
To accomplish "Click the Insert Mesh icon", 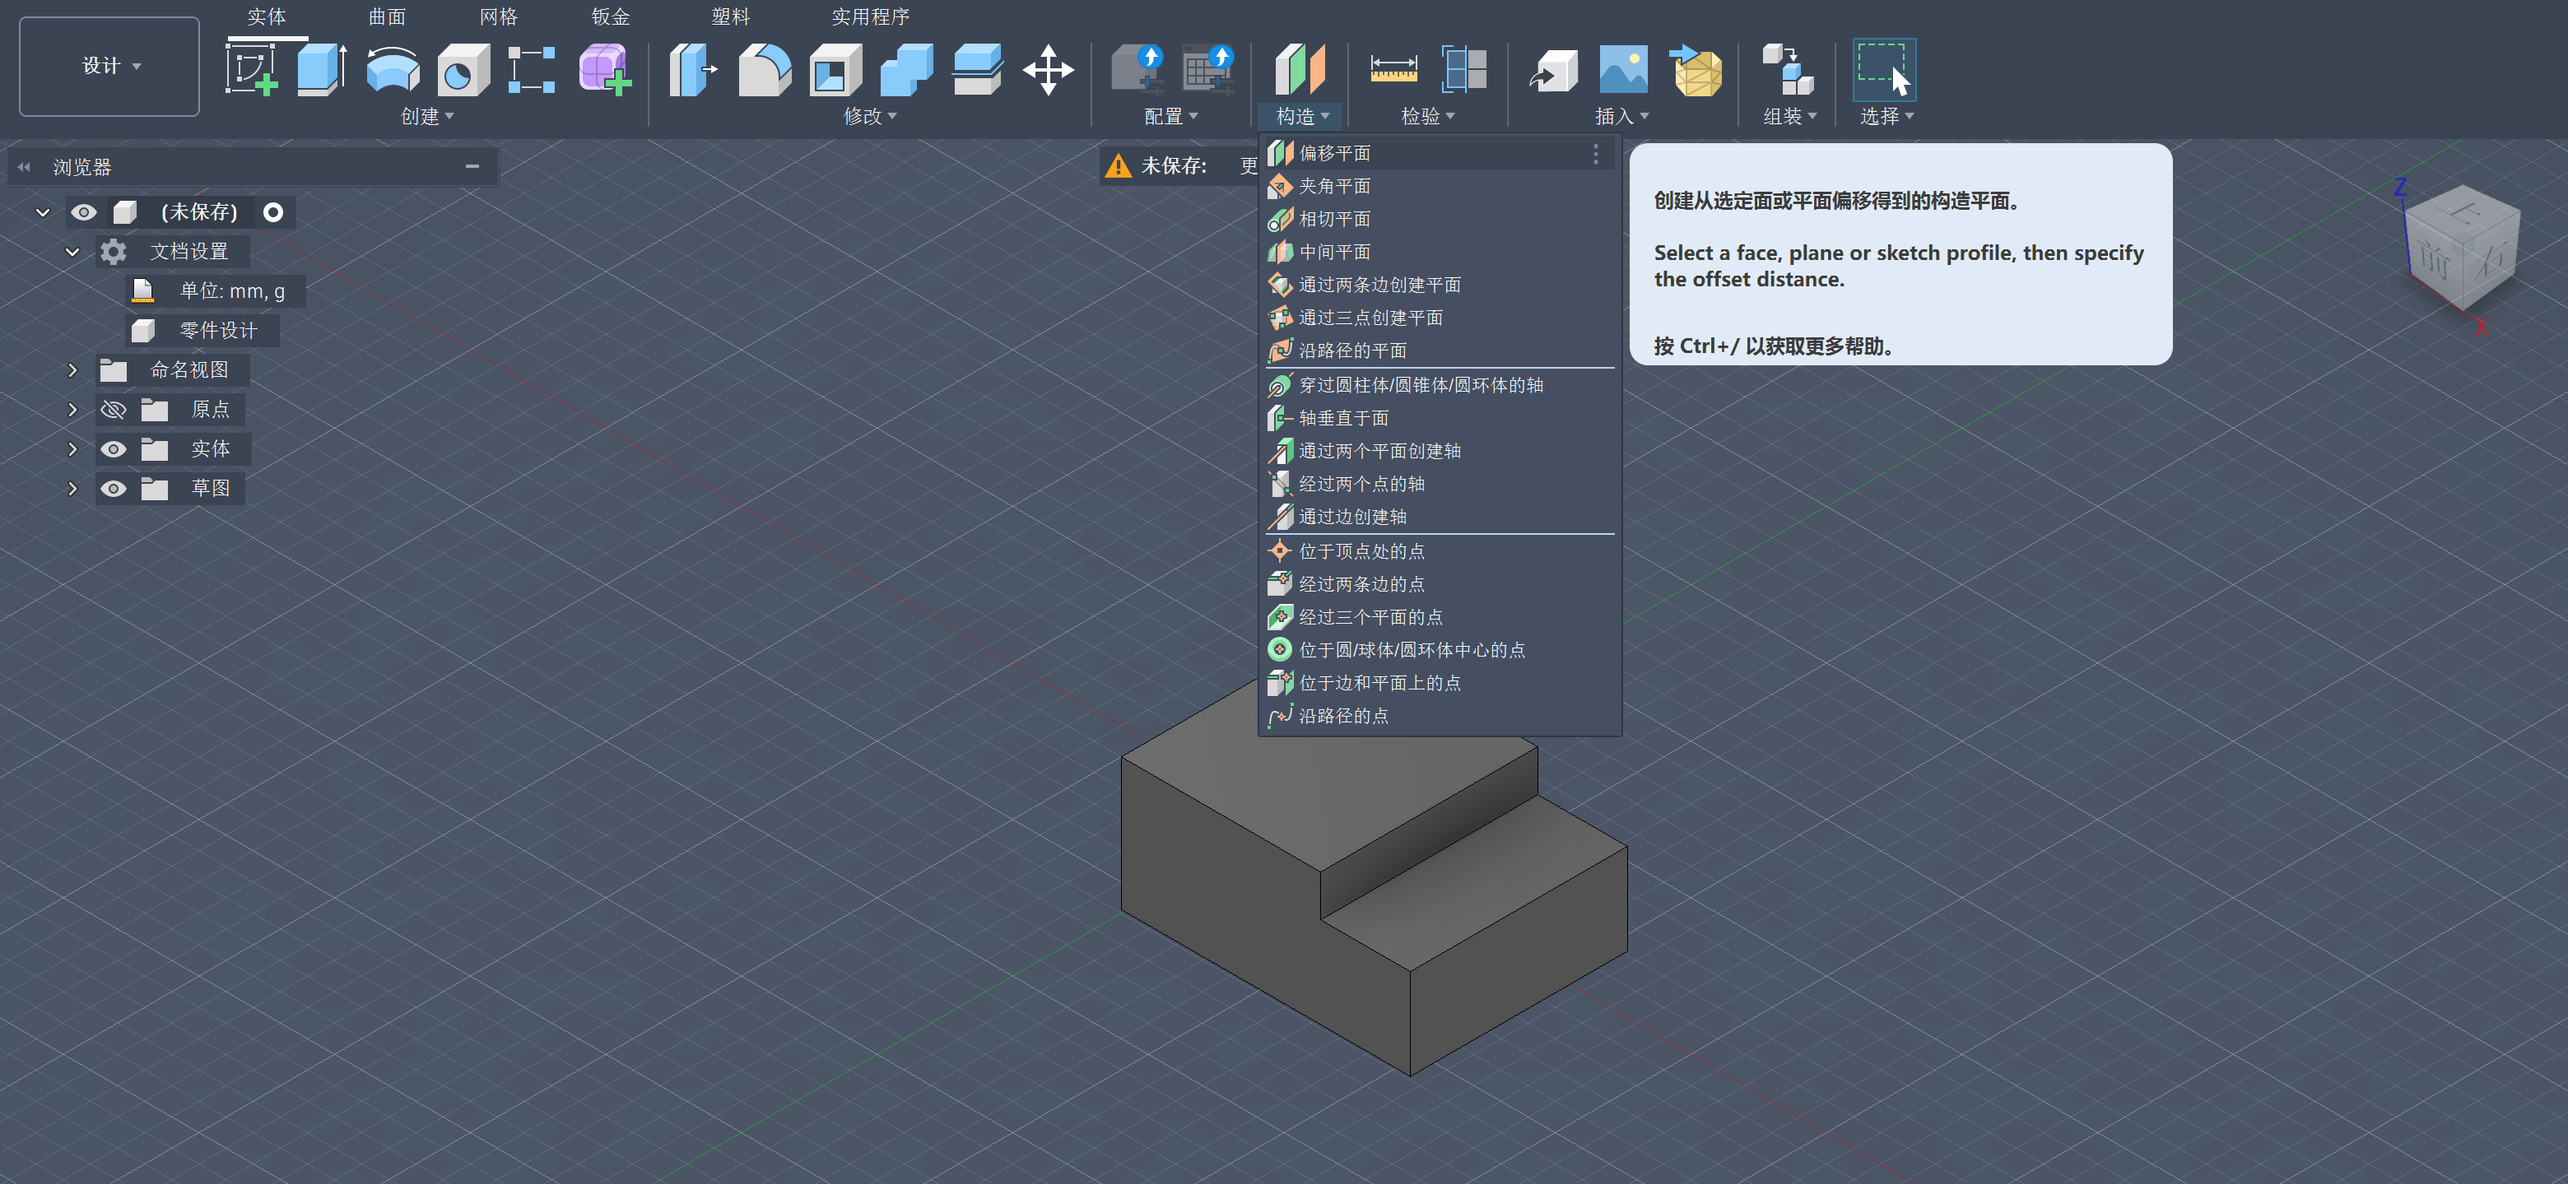I will click(x=1696, y=70).
